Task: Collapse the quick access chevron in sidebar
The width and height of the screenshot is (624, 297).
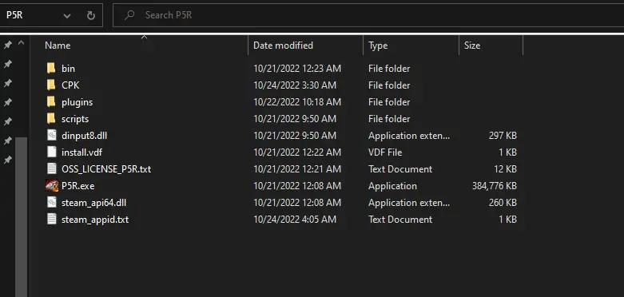Action: [21, 43]
